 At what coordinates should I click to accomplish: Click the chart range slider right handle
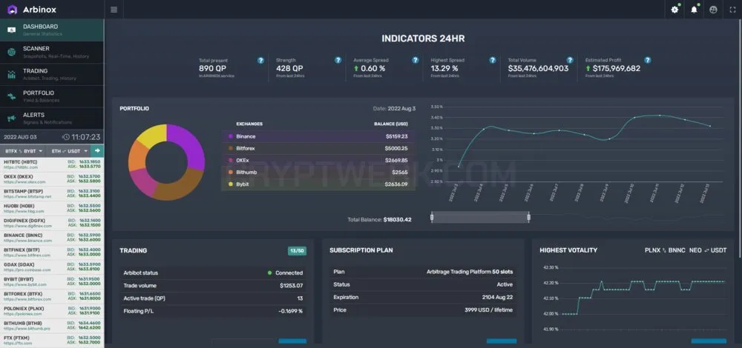point(528,217)
